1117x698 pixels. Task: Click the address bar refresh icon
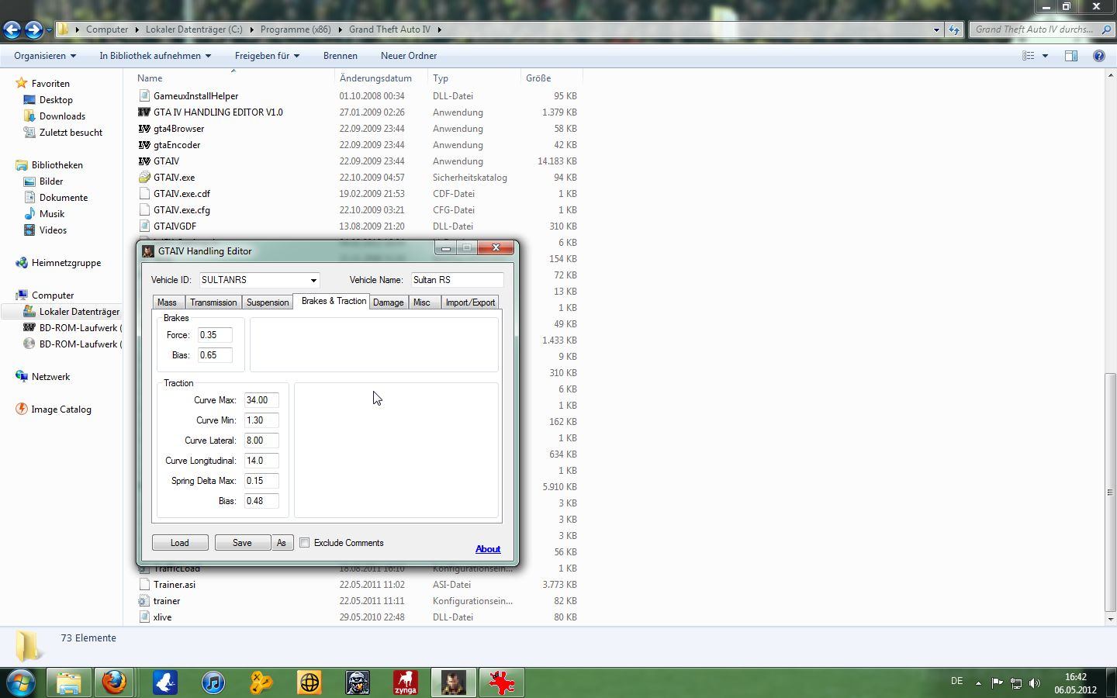pos(954,29)
